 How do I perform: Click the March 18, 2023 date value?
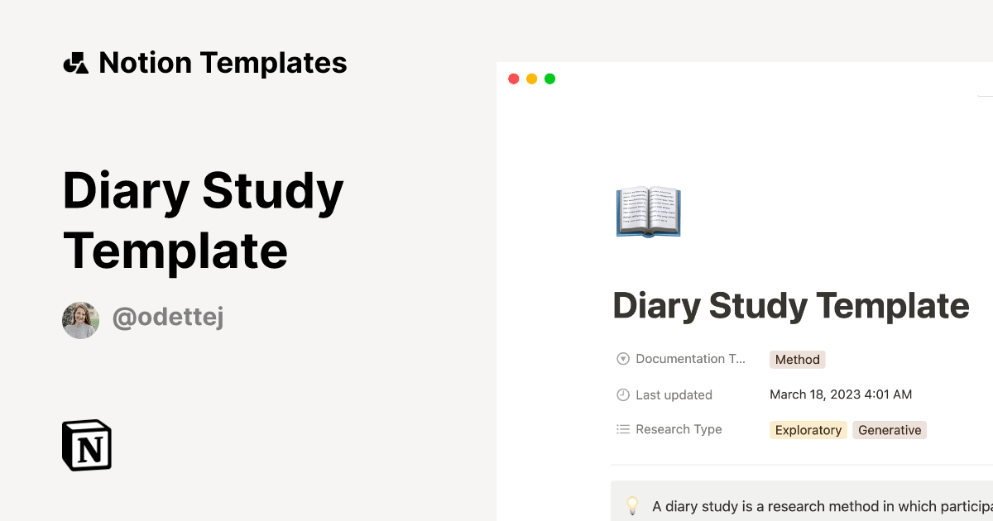coord(840,394)
